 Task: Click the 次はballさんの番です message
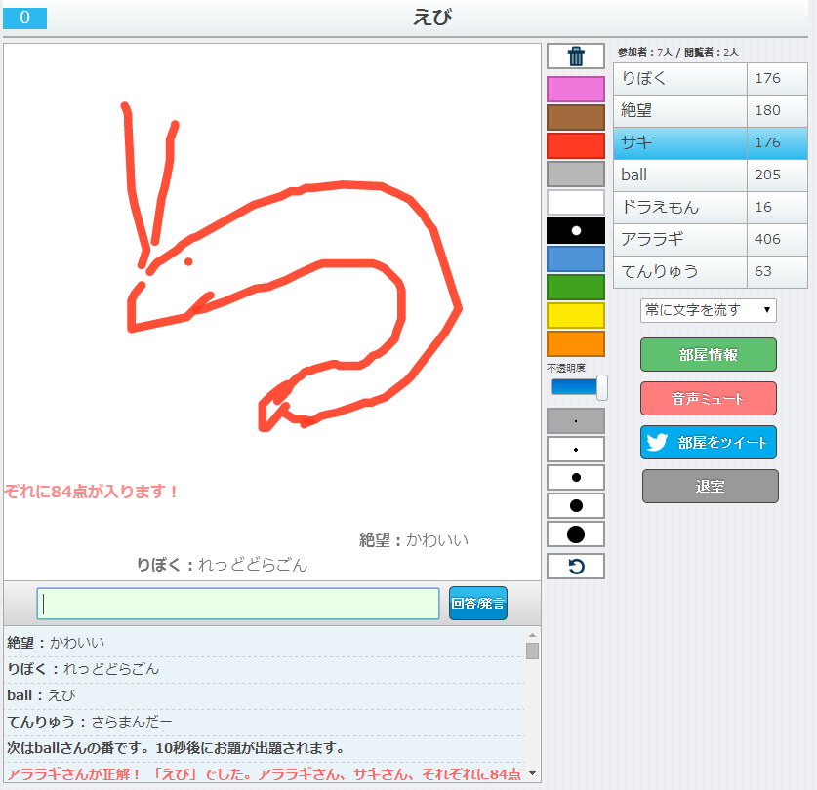[176, 748]
